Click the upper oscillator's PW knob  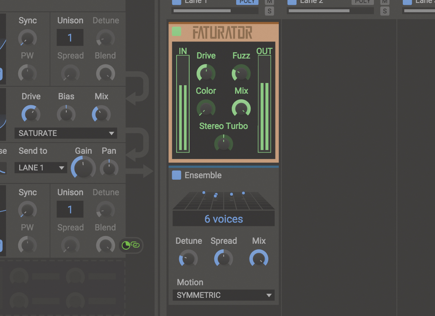[x=27, y=74]
